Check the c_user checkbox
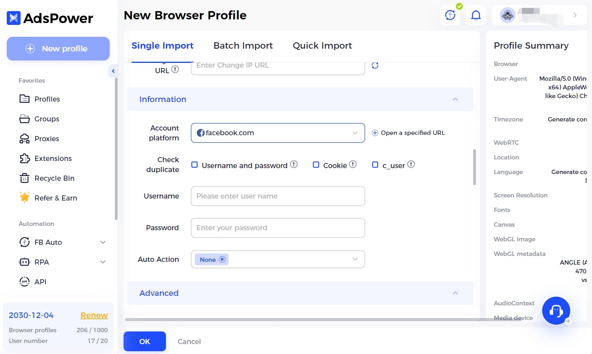The width and height of the screenshot is (592, 354). [x=375, y=165]
